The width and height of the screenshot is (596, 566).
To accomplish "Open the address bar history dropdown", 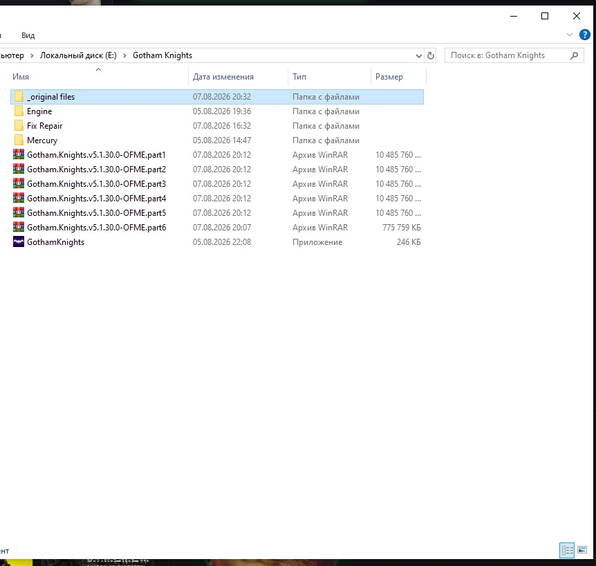I will coord(418,55).
